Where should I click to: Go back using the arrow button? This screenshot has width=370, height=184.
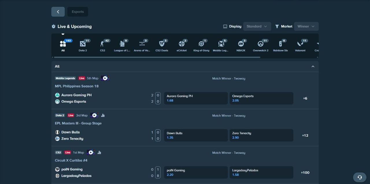(x=58, y=12)
